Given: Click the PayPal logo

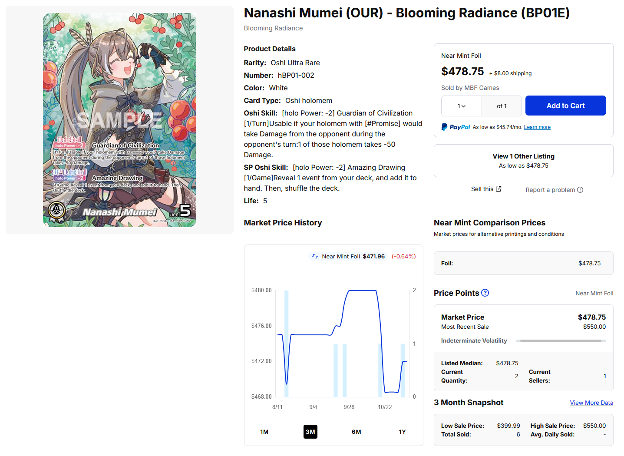Looking at the screenshot, I should point(456,127).
